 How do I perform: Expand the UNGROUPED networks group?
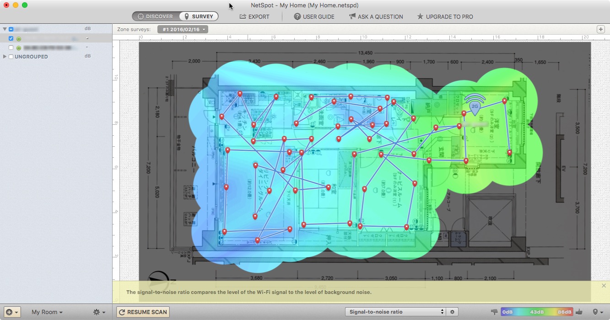(x=5, y=57)
